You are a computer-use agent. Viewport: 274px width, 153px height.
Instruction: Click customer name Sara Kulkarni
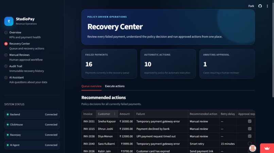[106, 144]
